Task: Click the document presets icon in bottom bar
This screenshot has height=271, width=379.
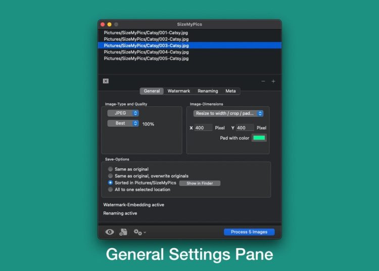Action: tap(123, 232)
